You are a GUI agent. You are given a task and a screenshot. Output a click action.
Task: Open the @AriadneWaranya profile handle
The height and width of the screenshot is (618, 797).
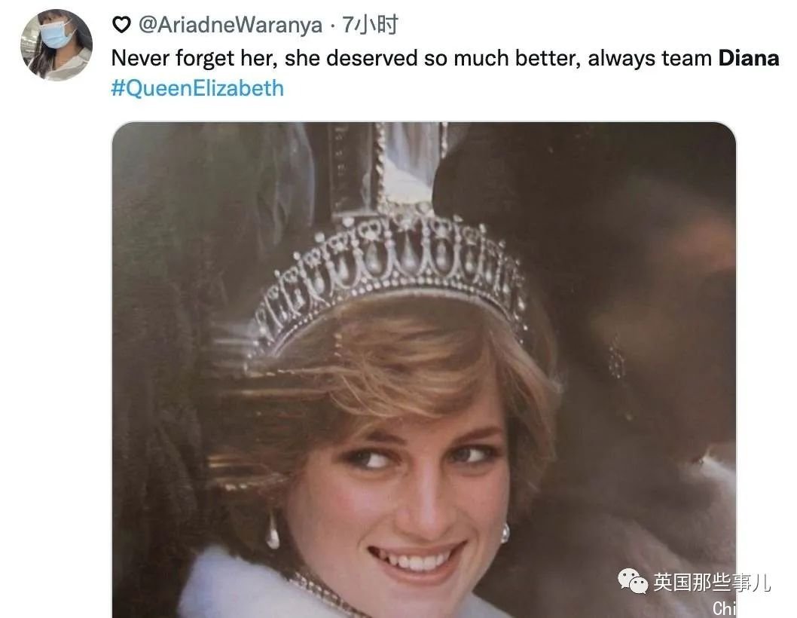tap(231, 26)
